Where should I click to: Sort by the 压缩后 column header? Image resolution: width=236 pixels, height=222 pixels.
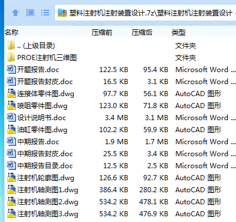[x=142, y=33]
